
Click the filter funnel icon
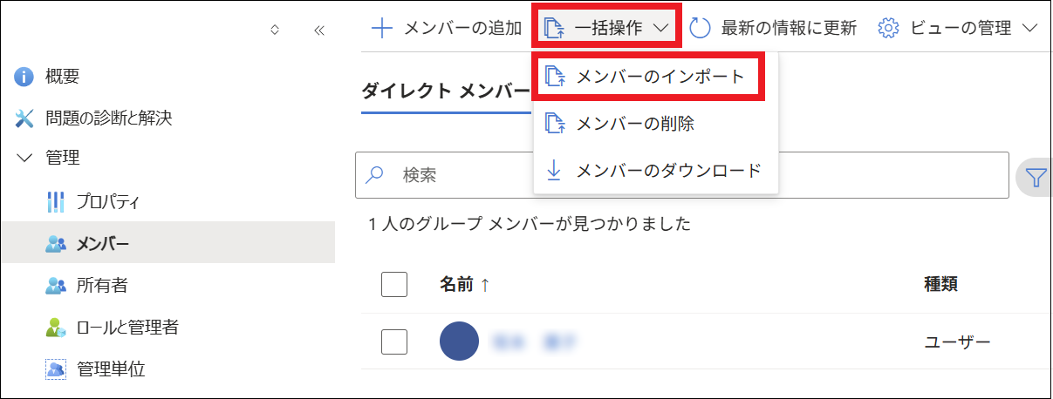click(1036, 177)
